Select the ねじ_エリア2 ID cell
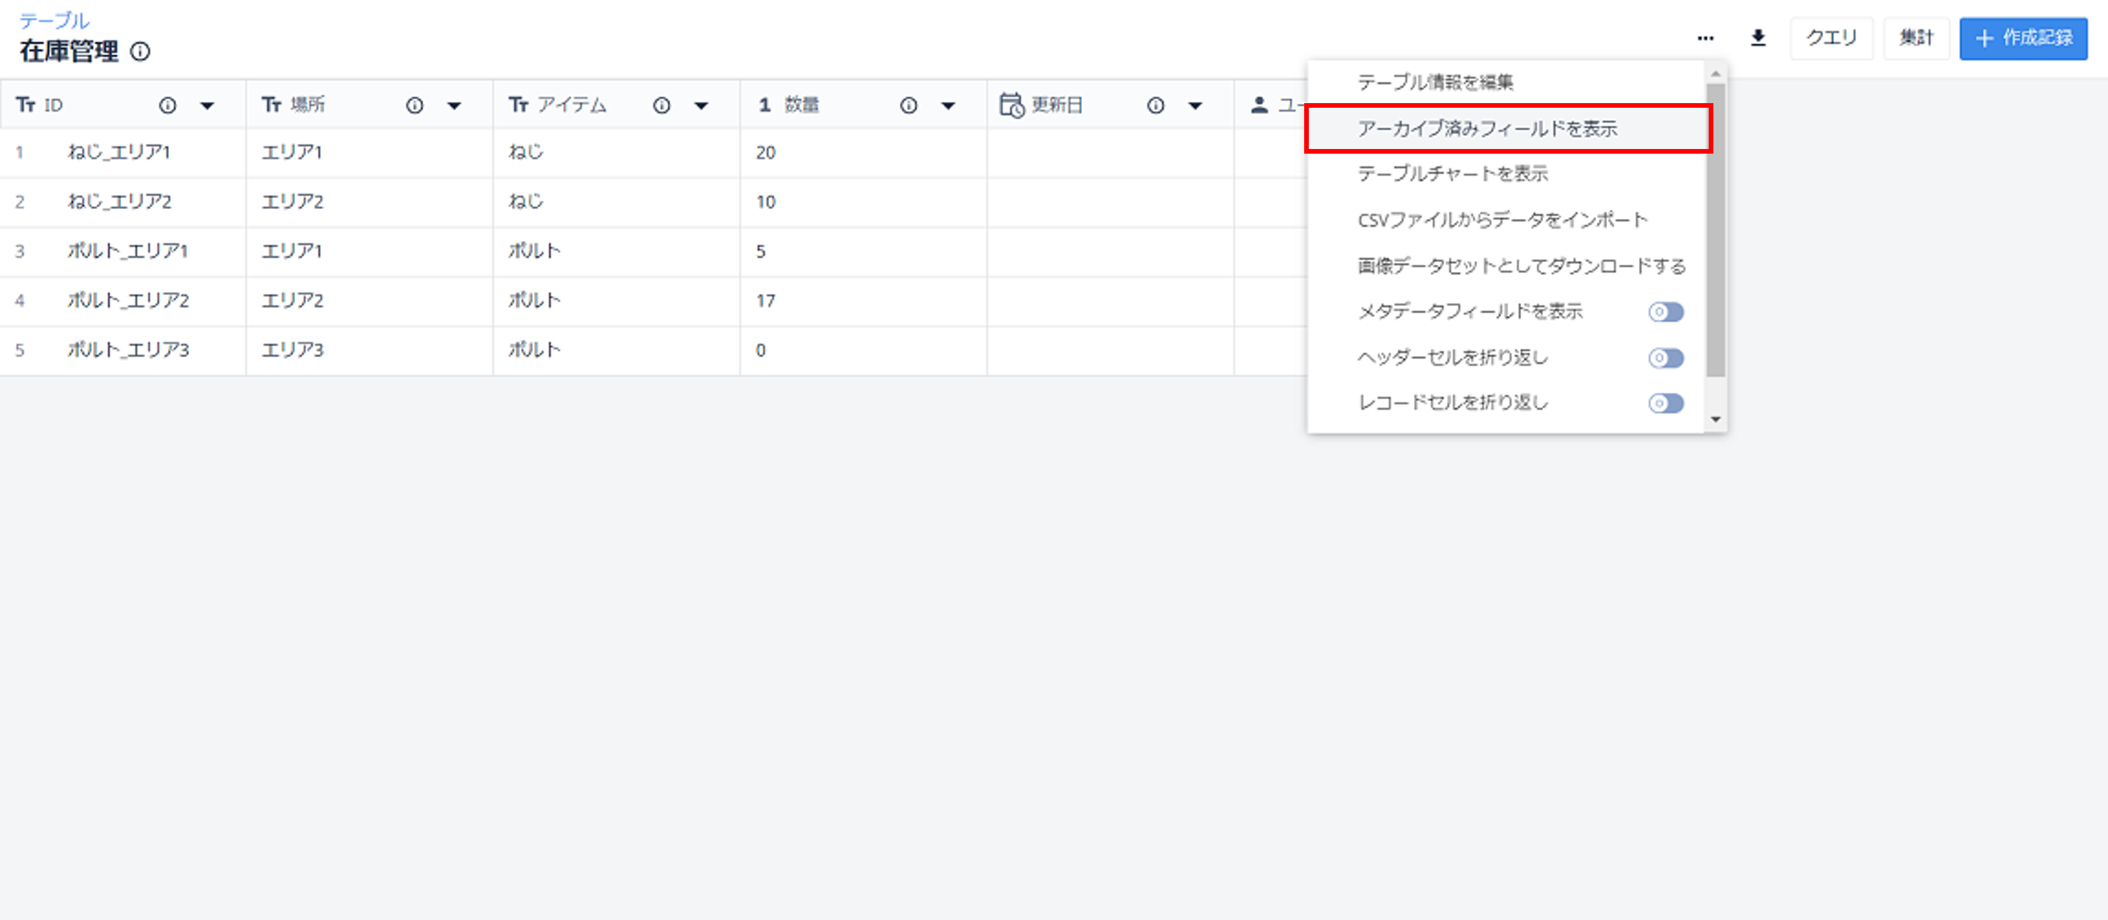This screenshot has width=2108, height=920. point(122,201)
